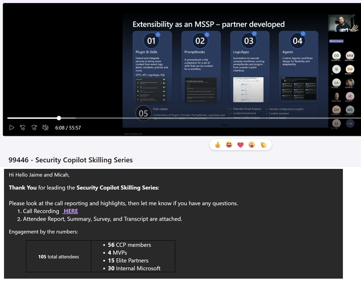Click the SW participant avatar
The width and height of the screenshot is (361, 281).
tap(350, 69)
